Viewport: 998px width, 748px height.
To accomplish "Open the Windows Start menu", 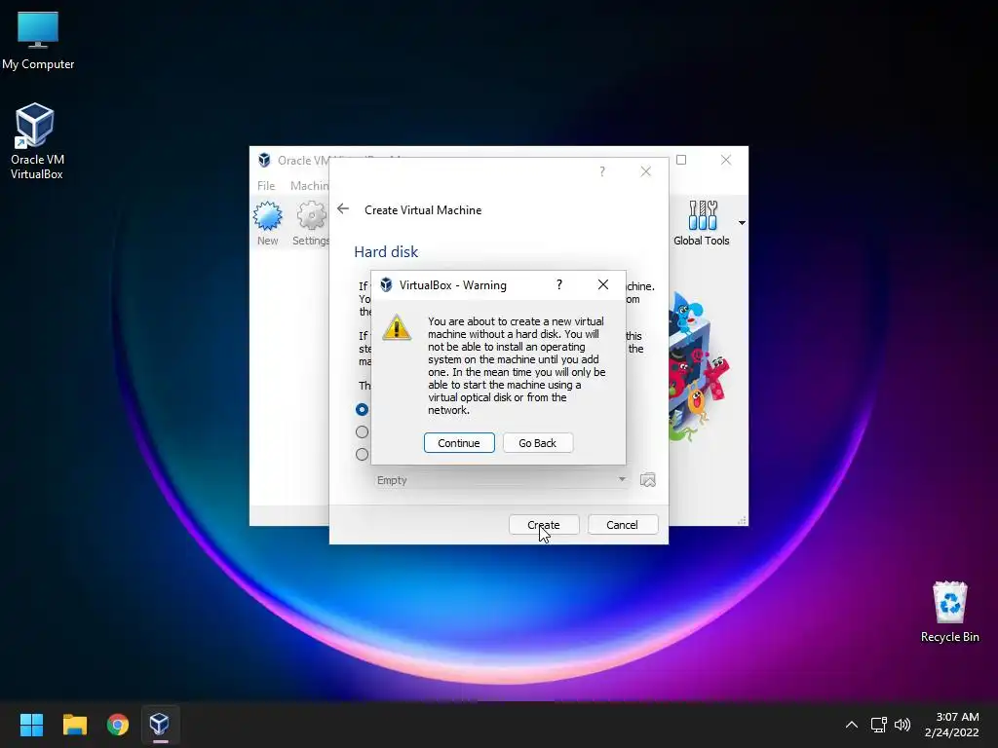I will (31, 725).
